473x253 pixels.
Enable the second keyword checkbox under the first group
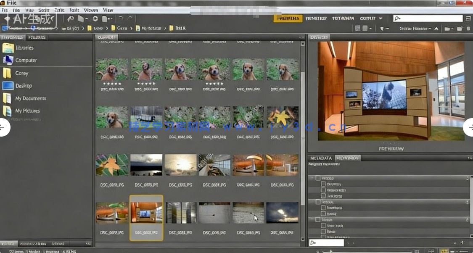click(x=323, y=190)
